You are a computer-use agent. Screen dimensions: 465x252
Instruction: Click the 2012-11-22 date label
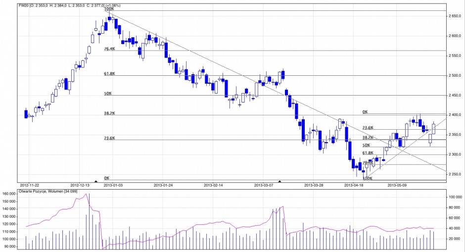[x=29, y=186]
